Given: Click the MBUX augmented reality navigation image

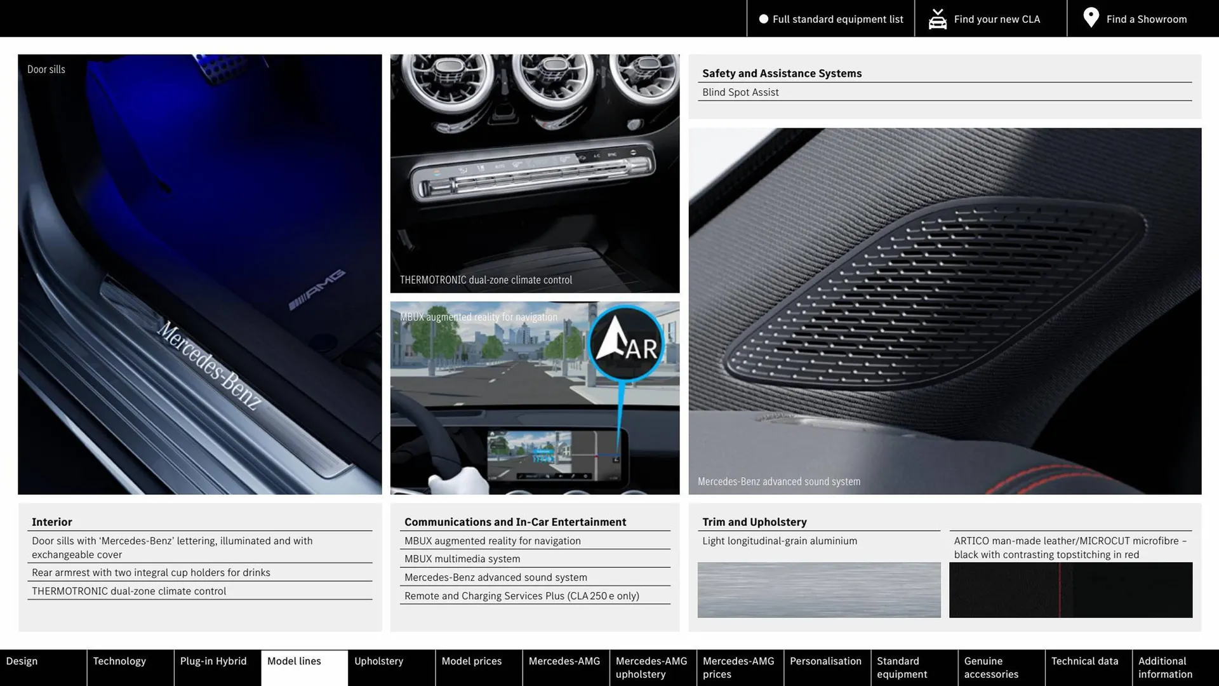Looking at the screenshot, I should 535,398.
